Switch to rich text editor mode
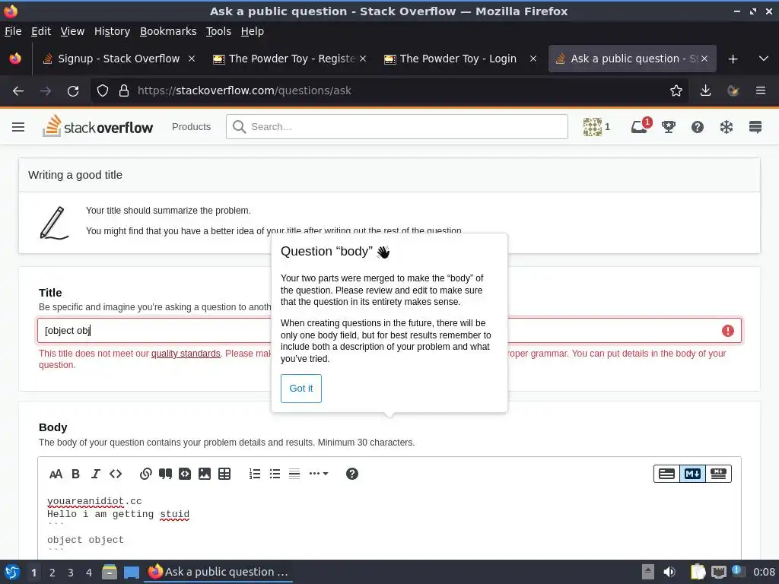 coord(666,474)
